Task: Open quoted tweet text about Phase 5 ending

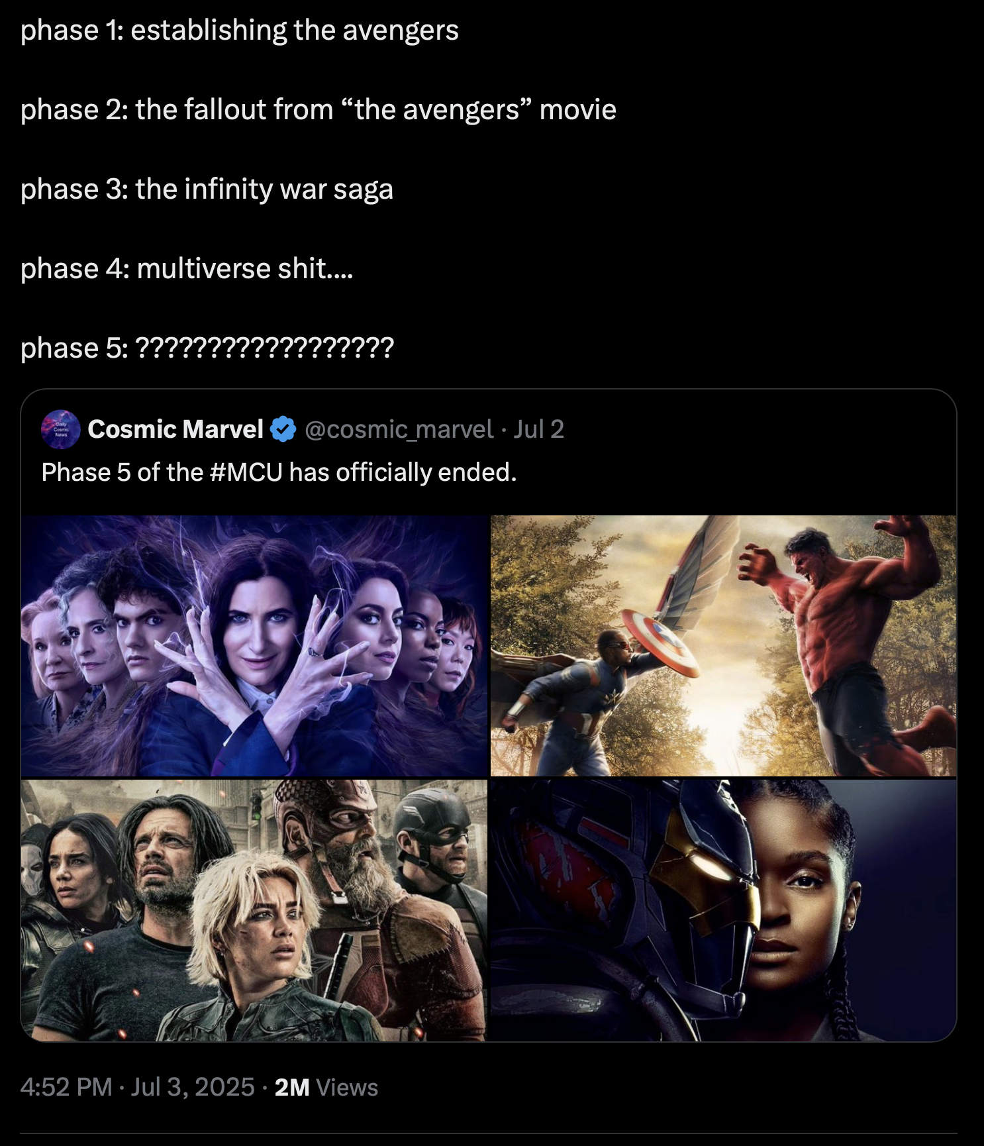Action: pos(279,472)
